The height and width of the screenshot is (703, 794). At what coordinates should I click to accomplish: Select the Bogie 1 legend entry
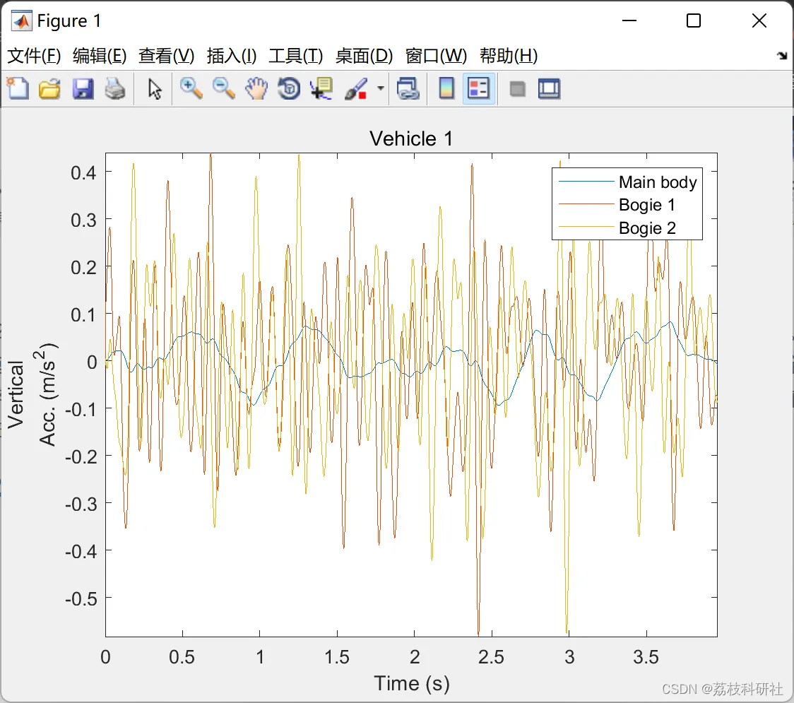point(646,205)
